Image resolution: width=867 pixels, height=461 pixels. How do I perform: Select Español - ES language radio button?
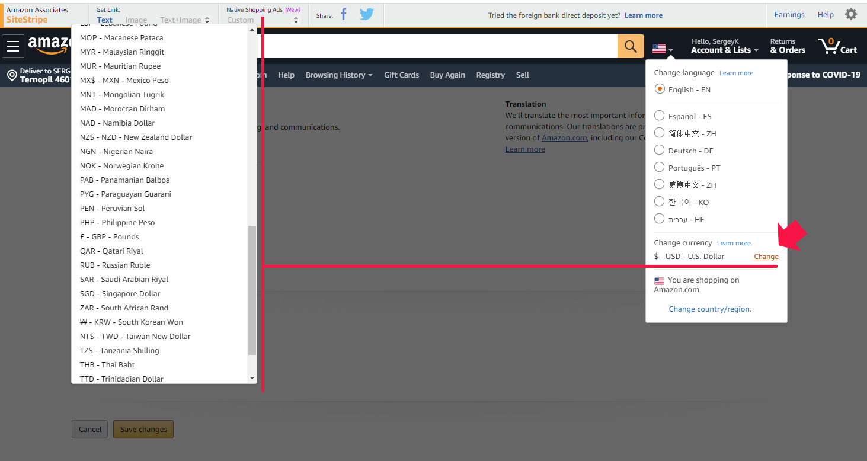click(659, 116)
